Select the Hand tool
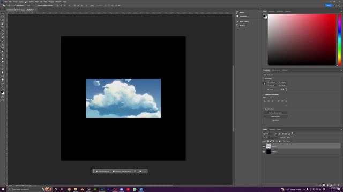The image size is (343, 192). [x=3, y=79]
